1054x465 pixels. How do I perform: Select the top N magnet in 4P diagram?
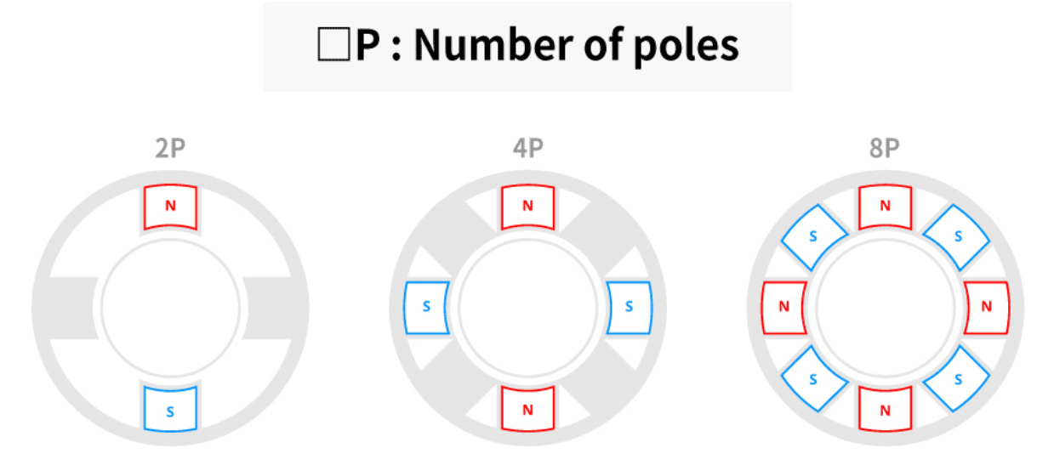527,207
